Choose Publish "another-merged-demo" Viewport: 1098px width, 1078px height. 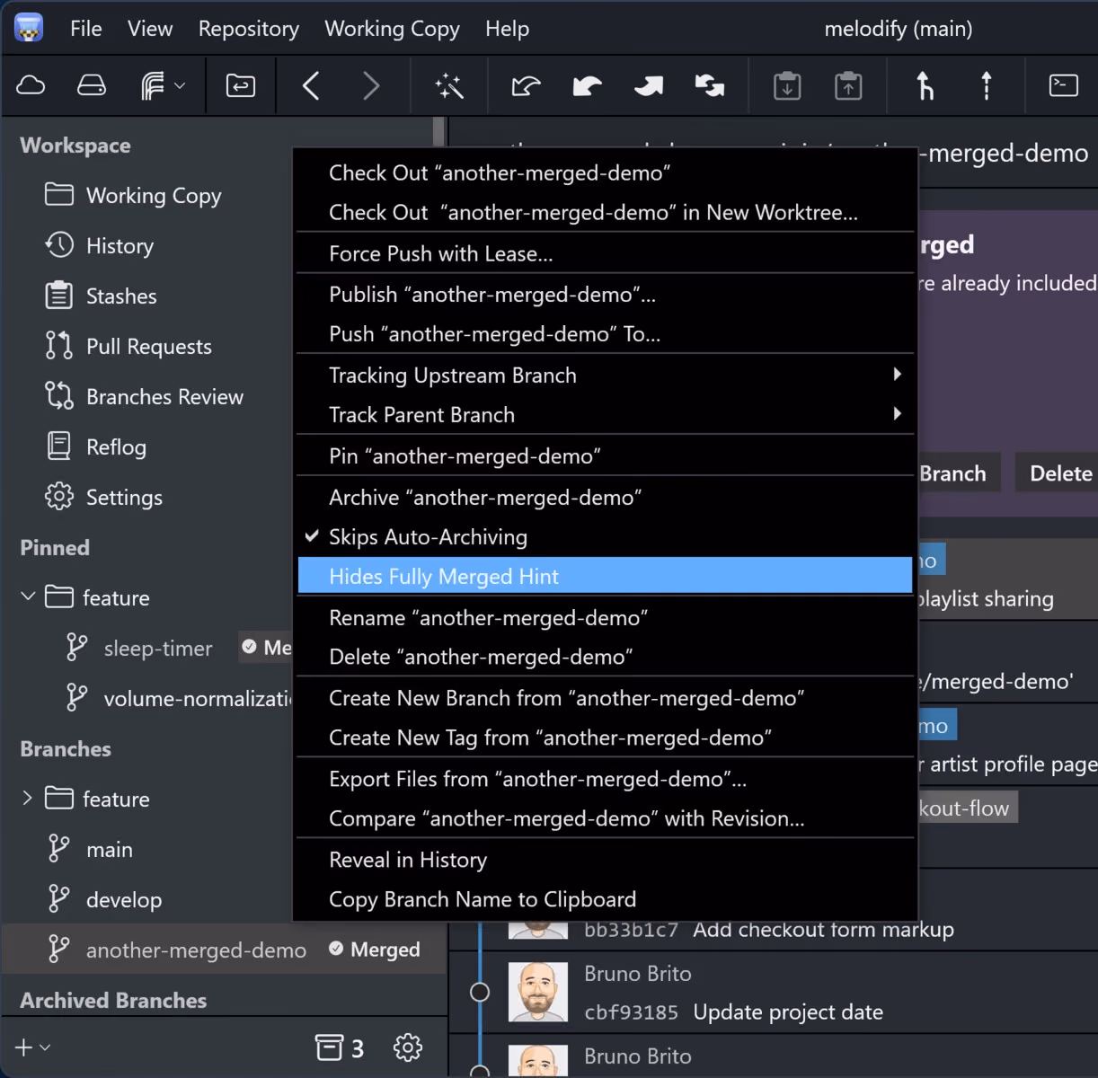point(606,295)
